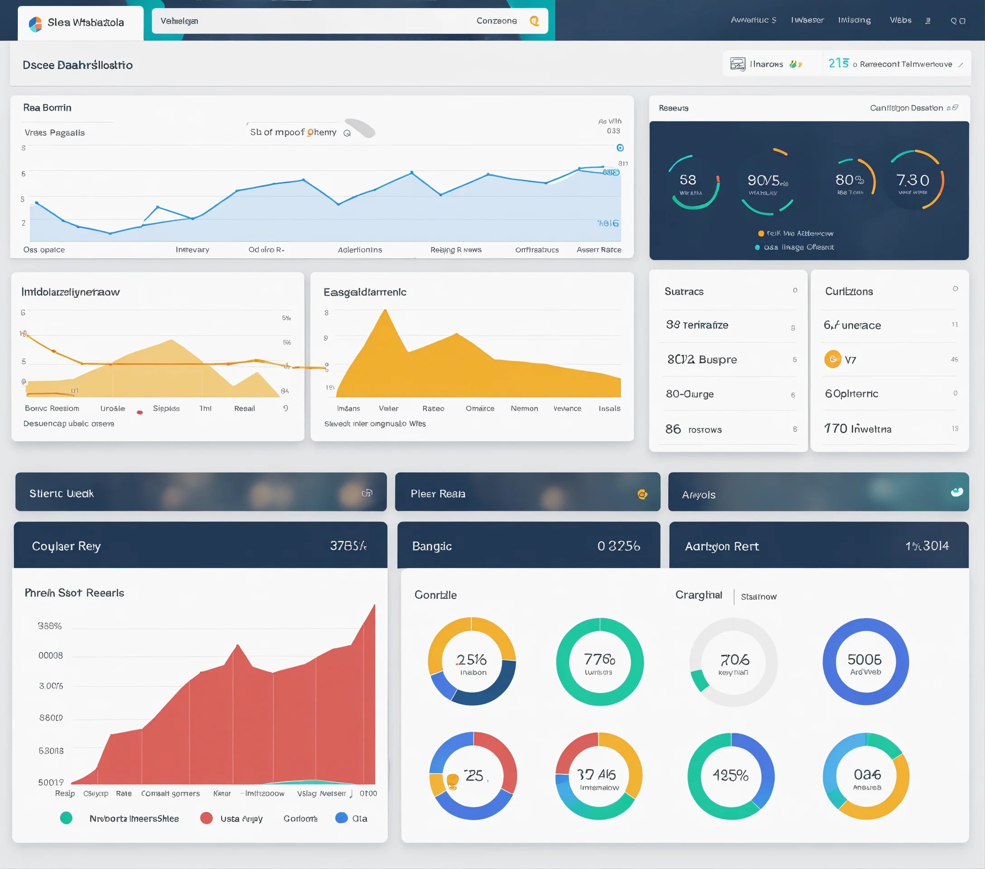Open the Inisang menu item
The width and height of the screenshot is (985, 869).
tap(854, 20)
